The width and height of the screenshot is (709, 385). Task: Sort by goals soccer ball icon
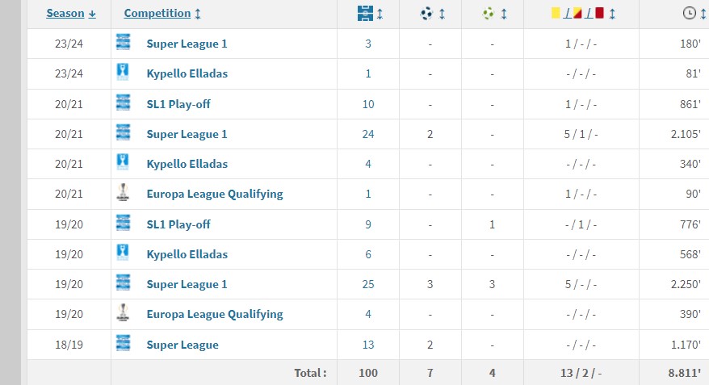point(426,14)
